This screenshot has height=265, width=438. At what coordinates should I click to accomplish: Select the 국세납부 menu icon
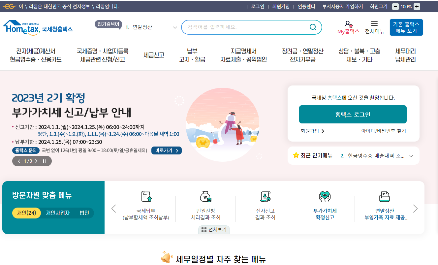pyautogui.click(x=145, y=197)
